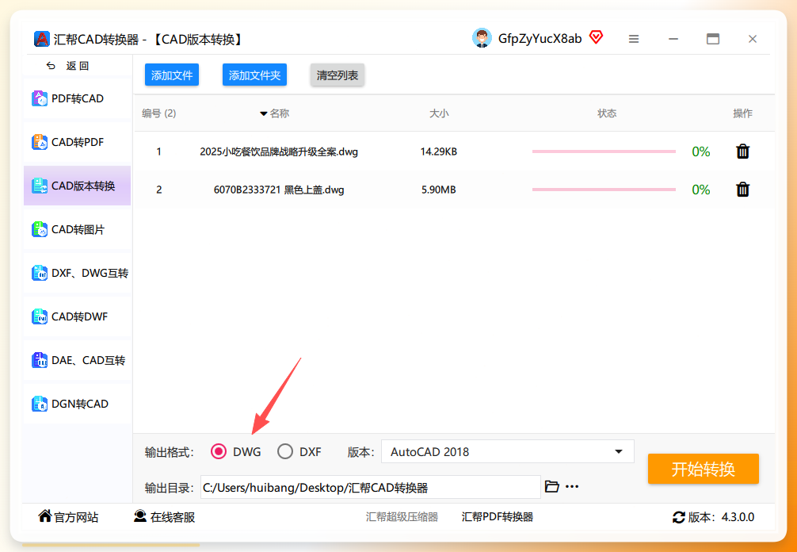
Task: Delete the 2025小吃餐饮品牌战略升级全案.dwg file
Action: click(x=742, y=151)
